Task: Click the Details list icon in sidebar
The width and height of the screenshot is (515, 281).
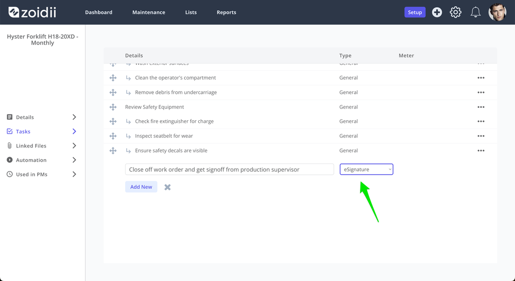Action: click(9, 117)
